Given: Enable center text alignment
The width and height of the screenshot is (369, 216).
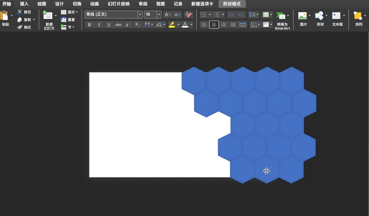Looking at the screenshot, I should (x=214, y=25).
